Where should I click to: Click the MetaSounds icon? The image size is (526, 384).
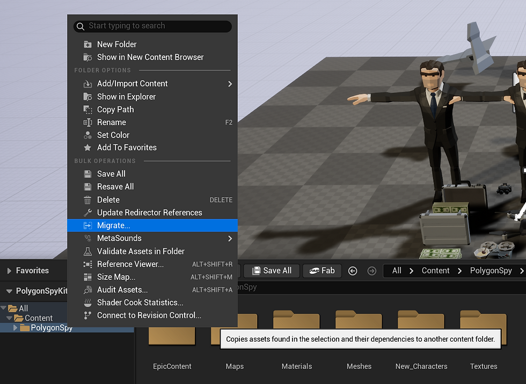coord(87,238)
